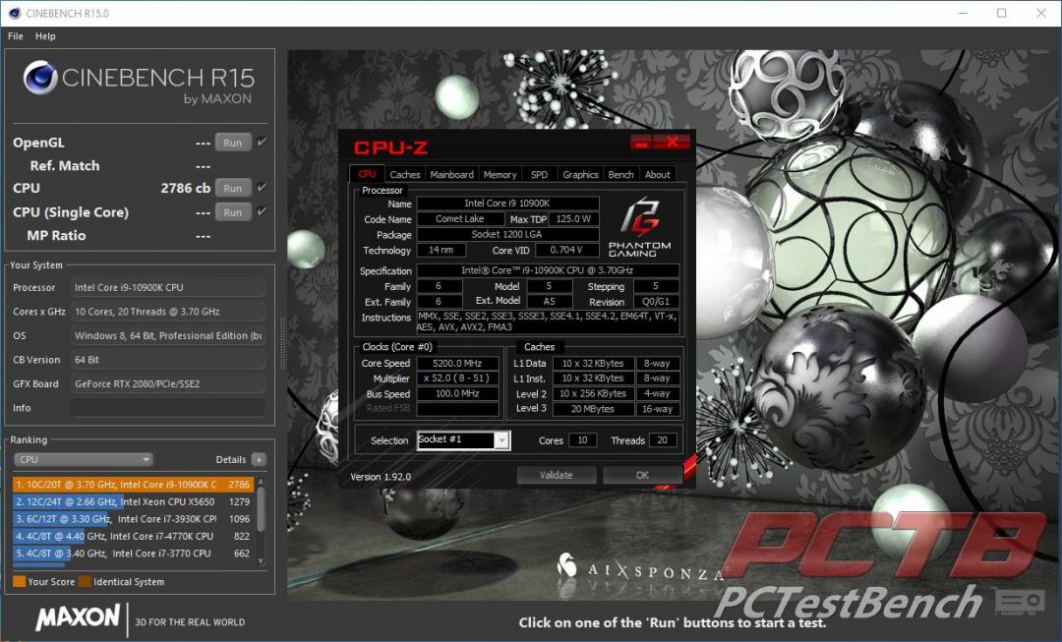Screen dimensions: 1062x642
Task: Switch to the About tab in CPU-Z
Action: [x=657, y=174]
